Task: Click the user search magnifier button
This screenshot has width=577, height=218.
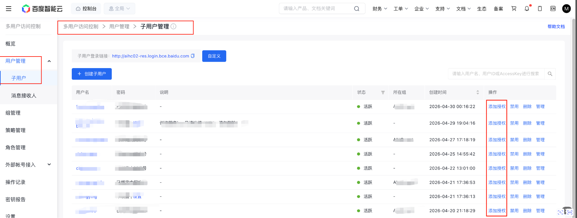Action: tap(550, 74)
